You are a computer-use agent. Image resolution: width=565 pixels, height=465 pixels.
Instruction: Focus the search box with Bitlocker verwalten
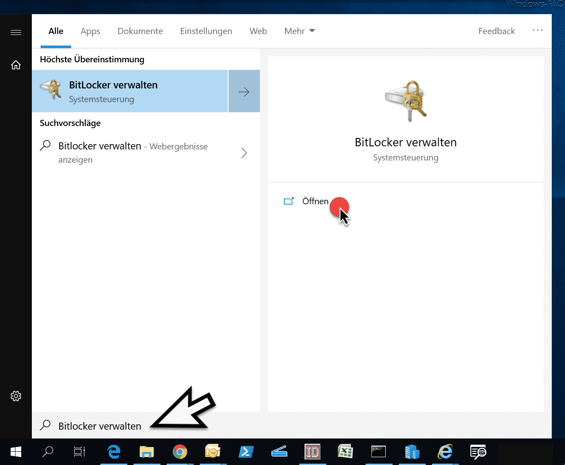292,426
